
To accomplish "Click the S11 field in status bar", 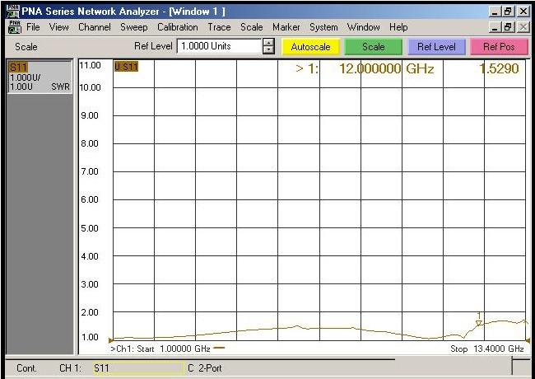I will pos(138,368).
